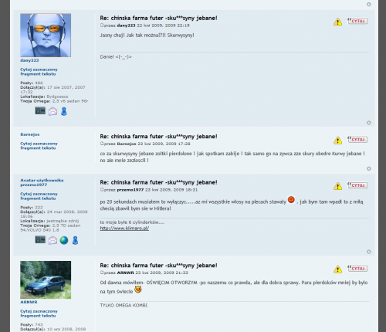Open przemo1977's website globe icon
Viewport: 386px width, 332px height.
pos(64,240)
